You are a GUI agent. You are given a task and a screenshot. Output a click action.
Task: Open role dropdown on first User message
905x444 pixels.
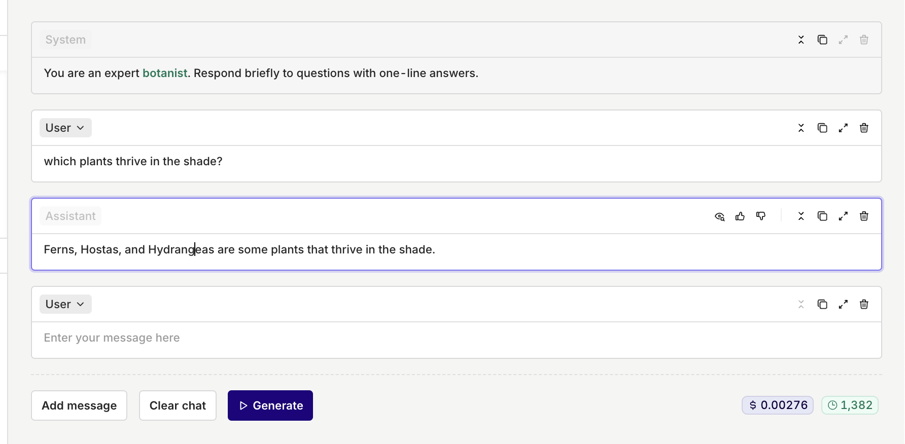point(65,128)
